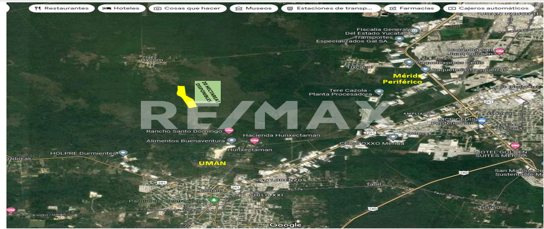Select the HOLPRE Durmientes location pin
This screenshot has width=544, height=229.
[122, 153]
